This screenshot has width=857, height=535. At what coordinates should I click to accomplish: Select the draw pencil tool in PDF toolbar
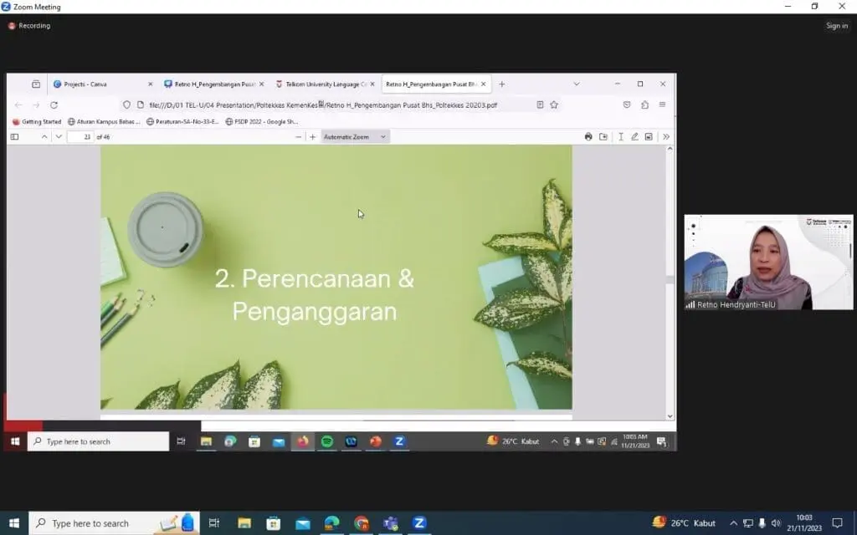pyautogui.click(x=634, y=137)
